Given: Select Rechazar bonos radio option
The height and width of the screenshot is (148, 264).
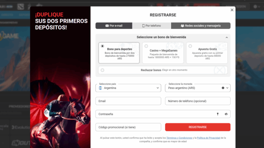Looking at the screenshot, I should click(102, 70).
